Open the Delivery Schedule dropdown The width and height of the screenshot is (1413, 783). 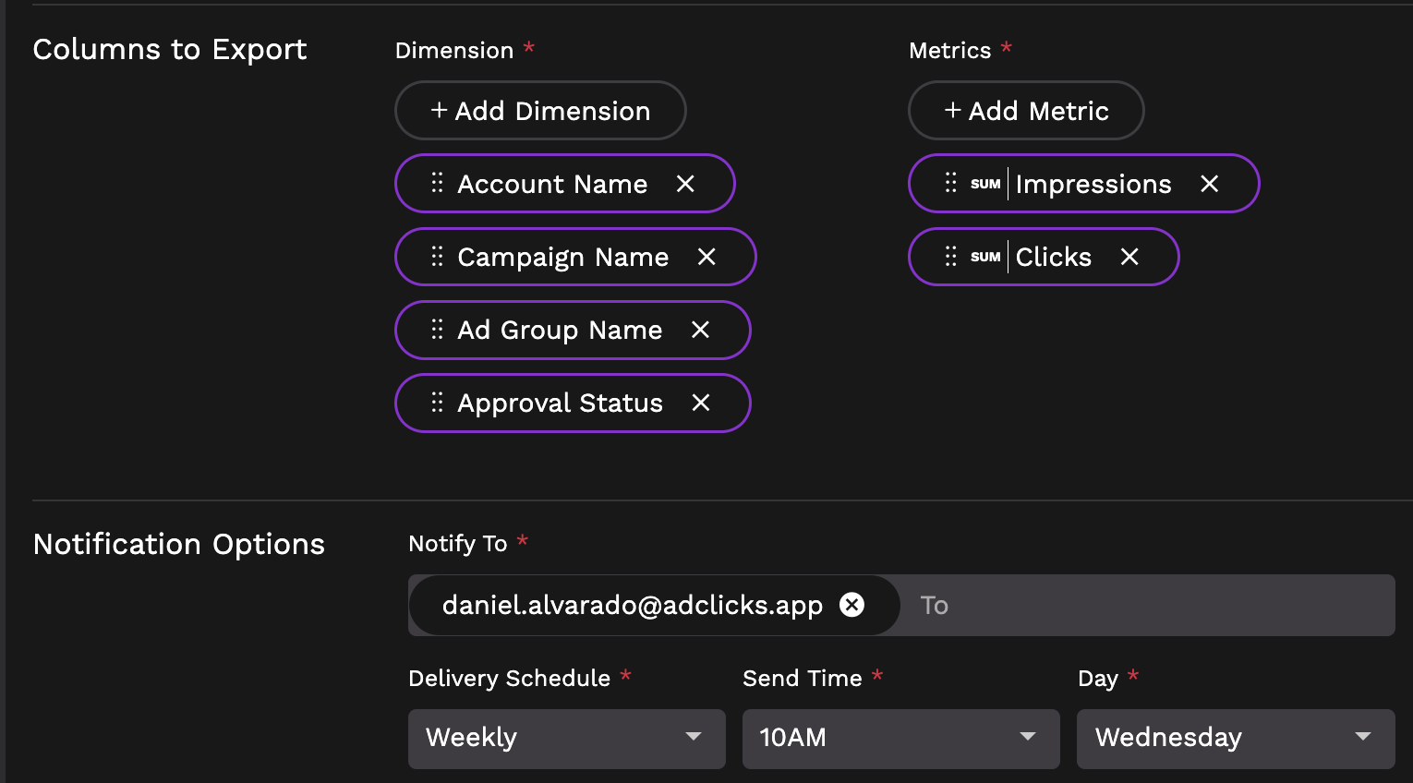[x=566, y=738]
